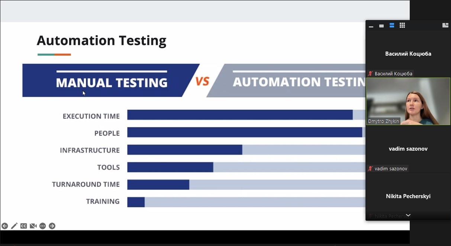Viewport: 451px width, 246px height.
Task: Click muted mic on Василий Коцюба
Action: (x=370, y=73)
